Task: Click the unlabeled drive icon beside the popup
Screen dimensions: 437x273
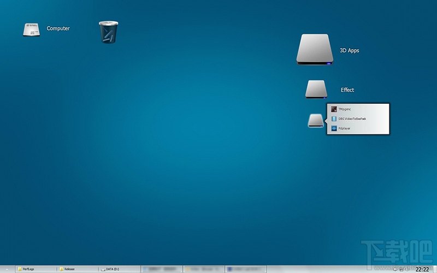Action: (316, 120)
